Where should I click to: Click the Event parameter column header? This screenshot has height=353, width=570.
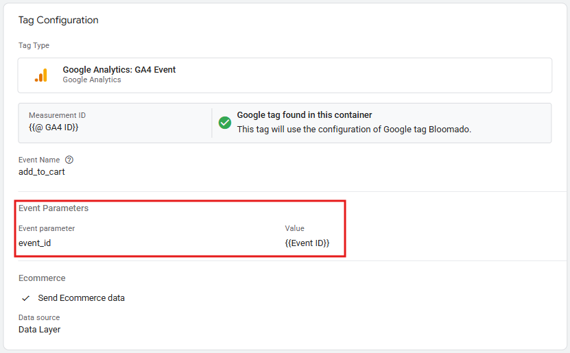pos(47,228)
